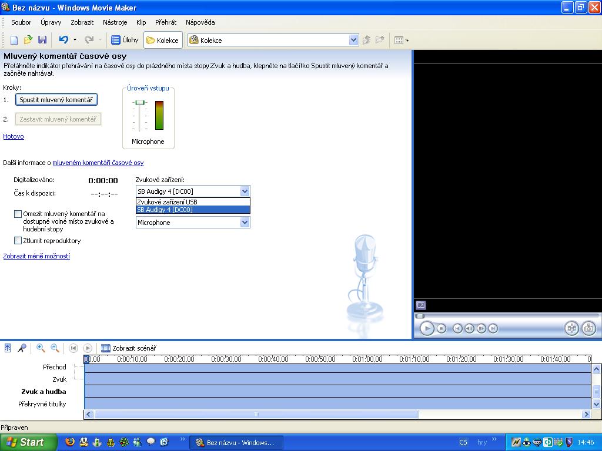Click the shield icon in the system tray
Image resolution: width=602 pixels, height=451 pixels.
pyautogui.click(x=569, y=443)
